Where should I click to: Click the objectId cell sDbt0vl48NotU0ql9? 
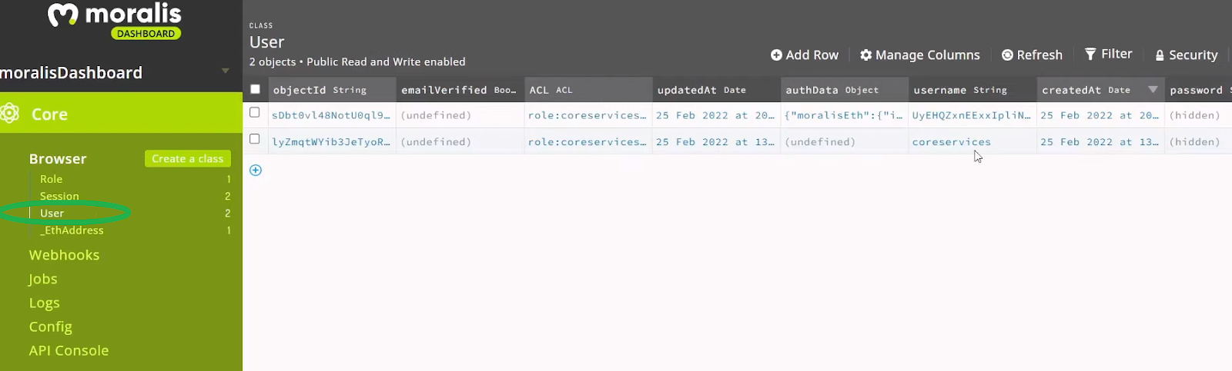(x=331, y=115)
